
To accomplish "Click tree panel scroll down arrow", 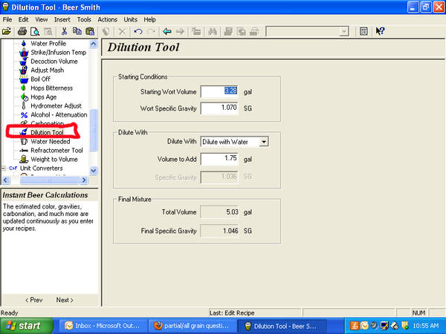I will [94, 171].
